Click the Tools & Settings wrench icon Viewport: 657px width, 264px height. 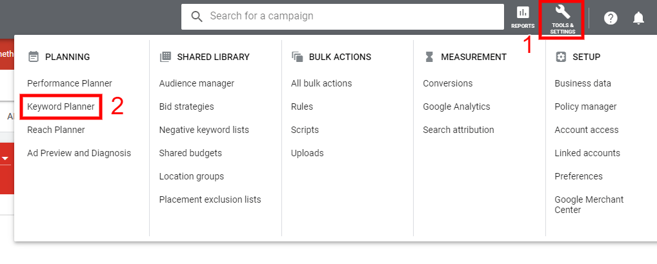click(563, 12)
